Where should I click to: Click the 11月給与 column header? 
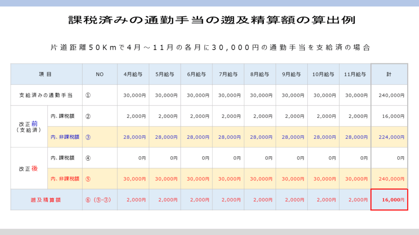(x=355, y=74)
